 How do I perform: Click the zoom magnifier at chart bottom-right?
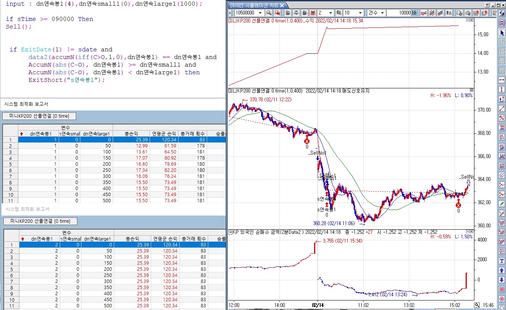[477, 305]
